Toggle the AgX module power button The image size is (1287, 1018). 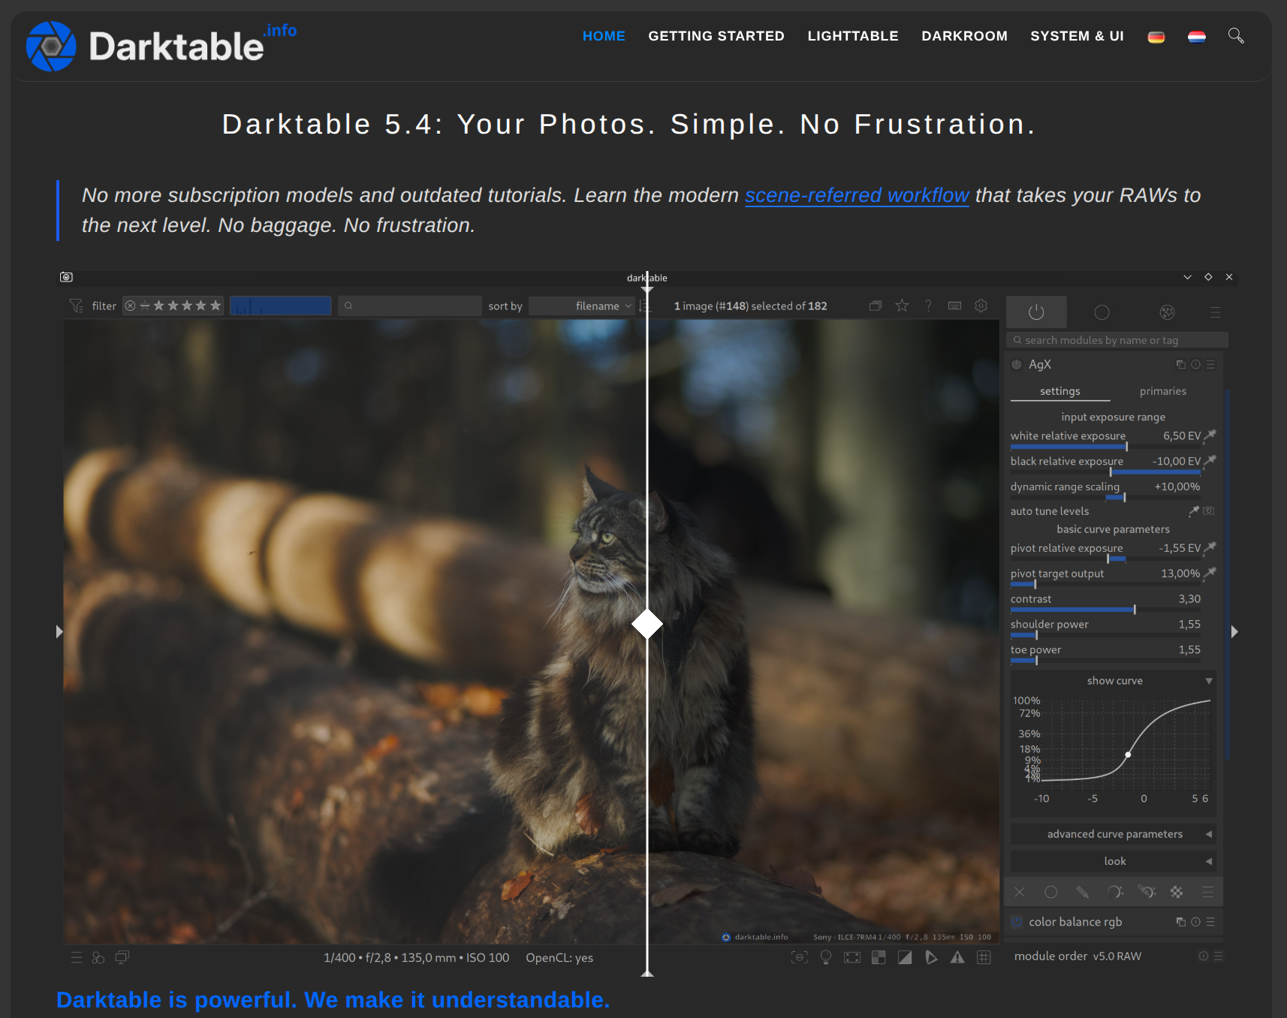pos(1017,364)
